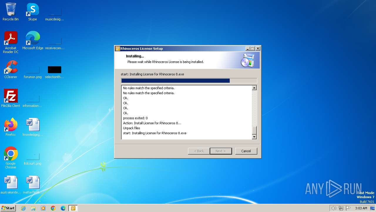
Task: Cancel the Rhinoceros License installation
Action: (246, 151)
